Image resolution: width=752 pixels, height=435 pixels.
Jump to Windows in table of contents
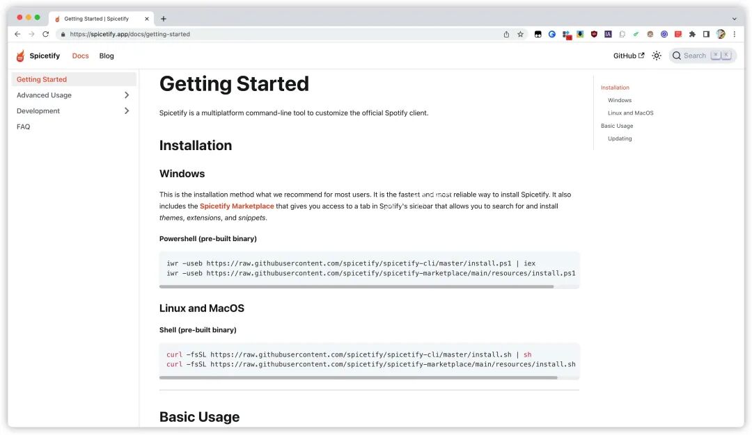[620, 101]
